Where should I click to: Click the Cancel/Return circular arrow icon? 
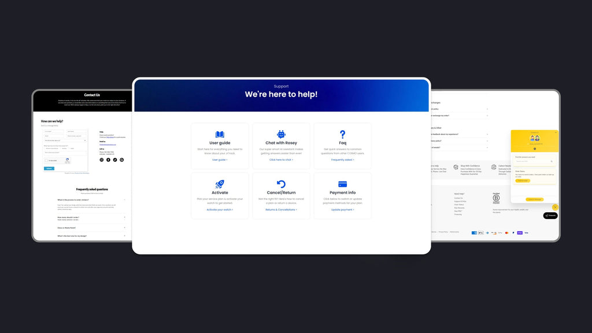coord(281,184)
